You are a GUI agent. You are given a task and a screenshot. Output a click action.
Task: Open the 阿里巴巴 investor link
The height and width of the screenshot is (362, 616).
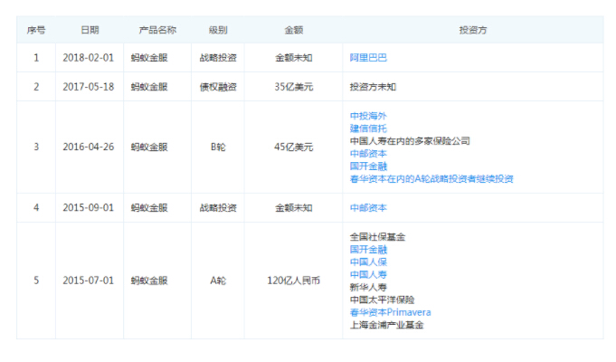(368, 57)
